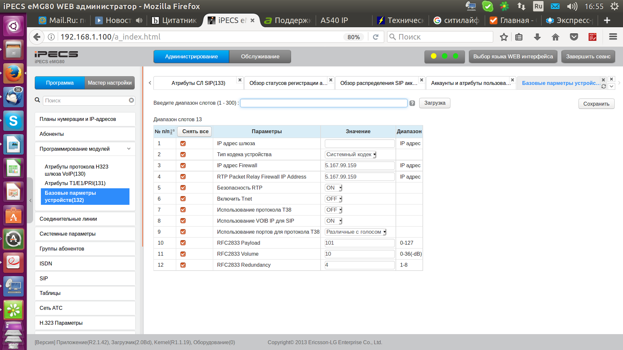This screenshot has width=623, height=350.
Task: Uncheck the RFC2833 Redundancy checkbox
Action: click(x=183, y=265)
